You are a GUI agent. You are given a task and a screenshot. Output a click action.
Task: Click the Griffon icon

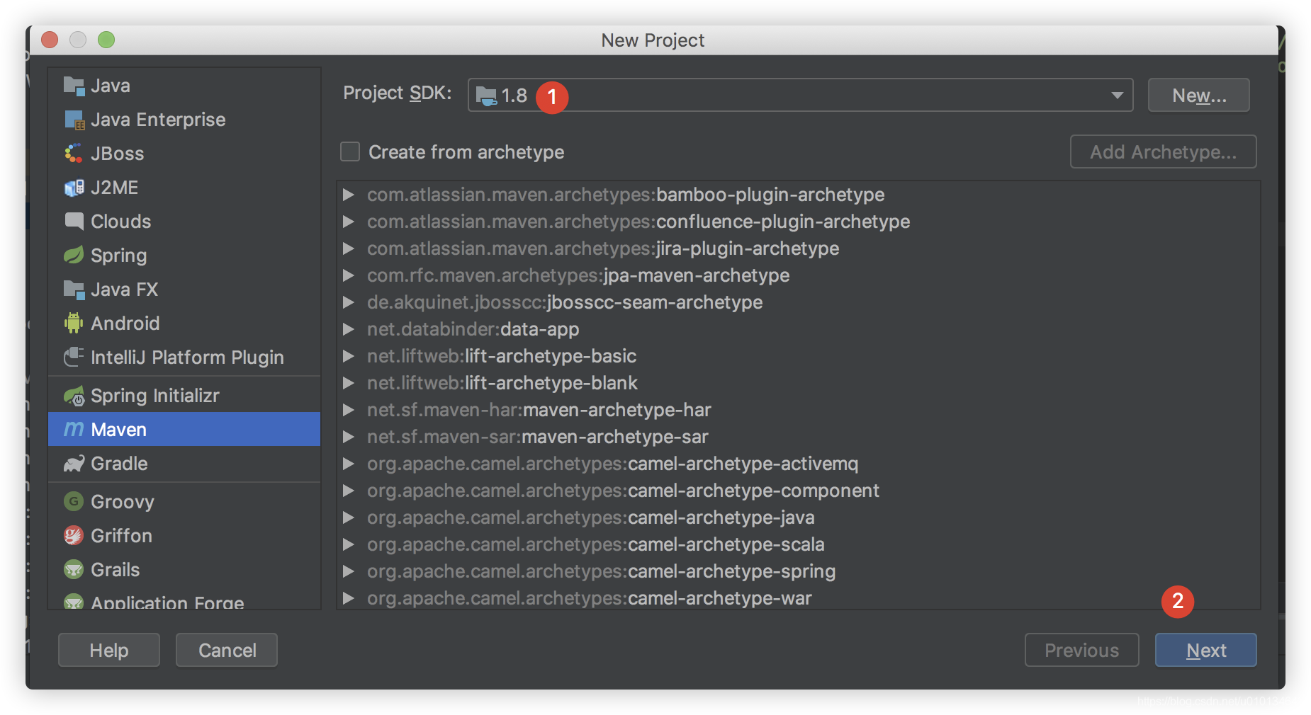click(74, 536)
